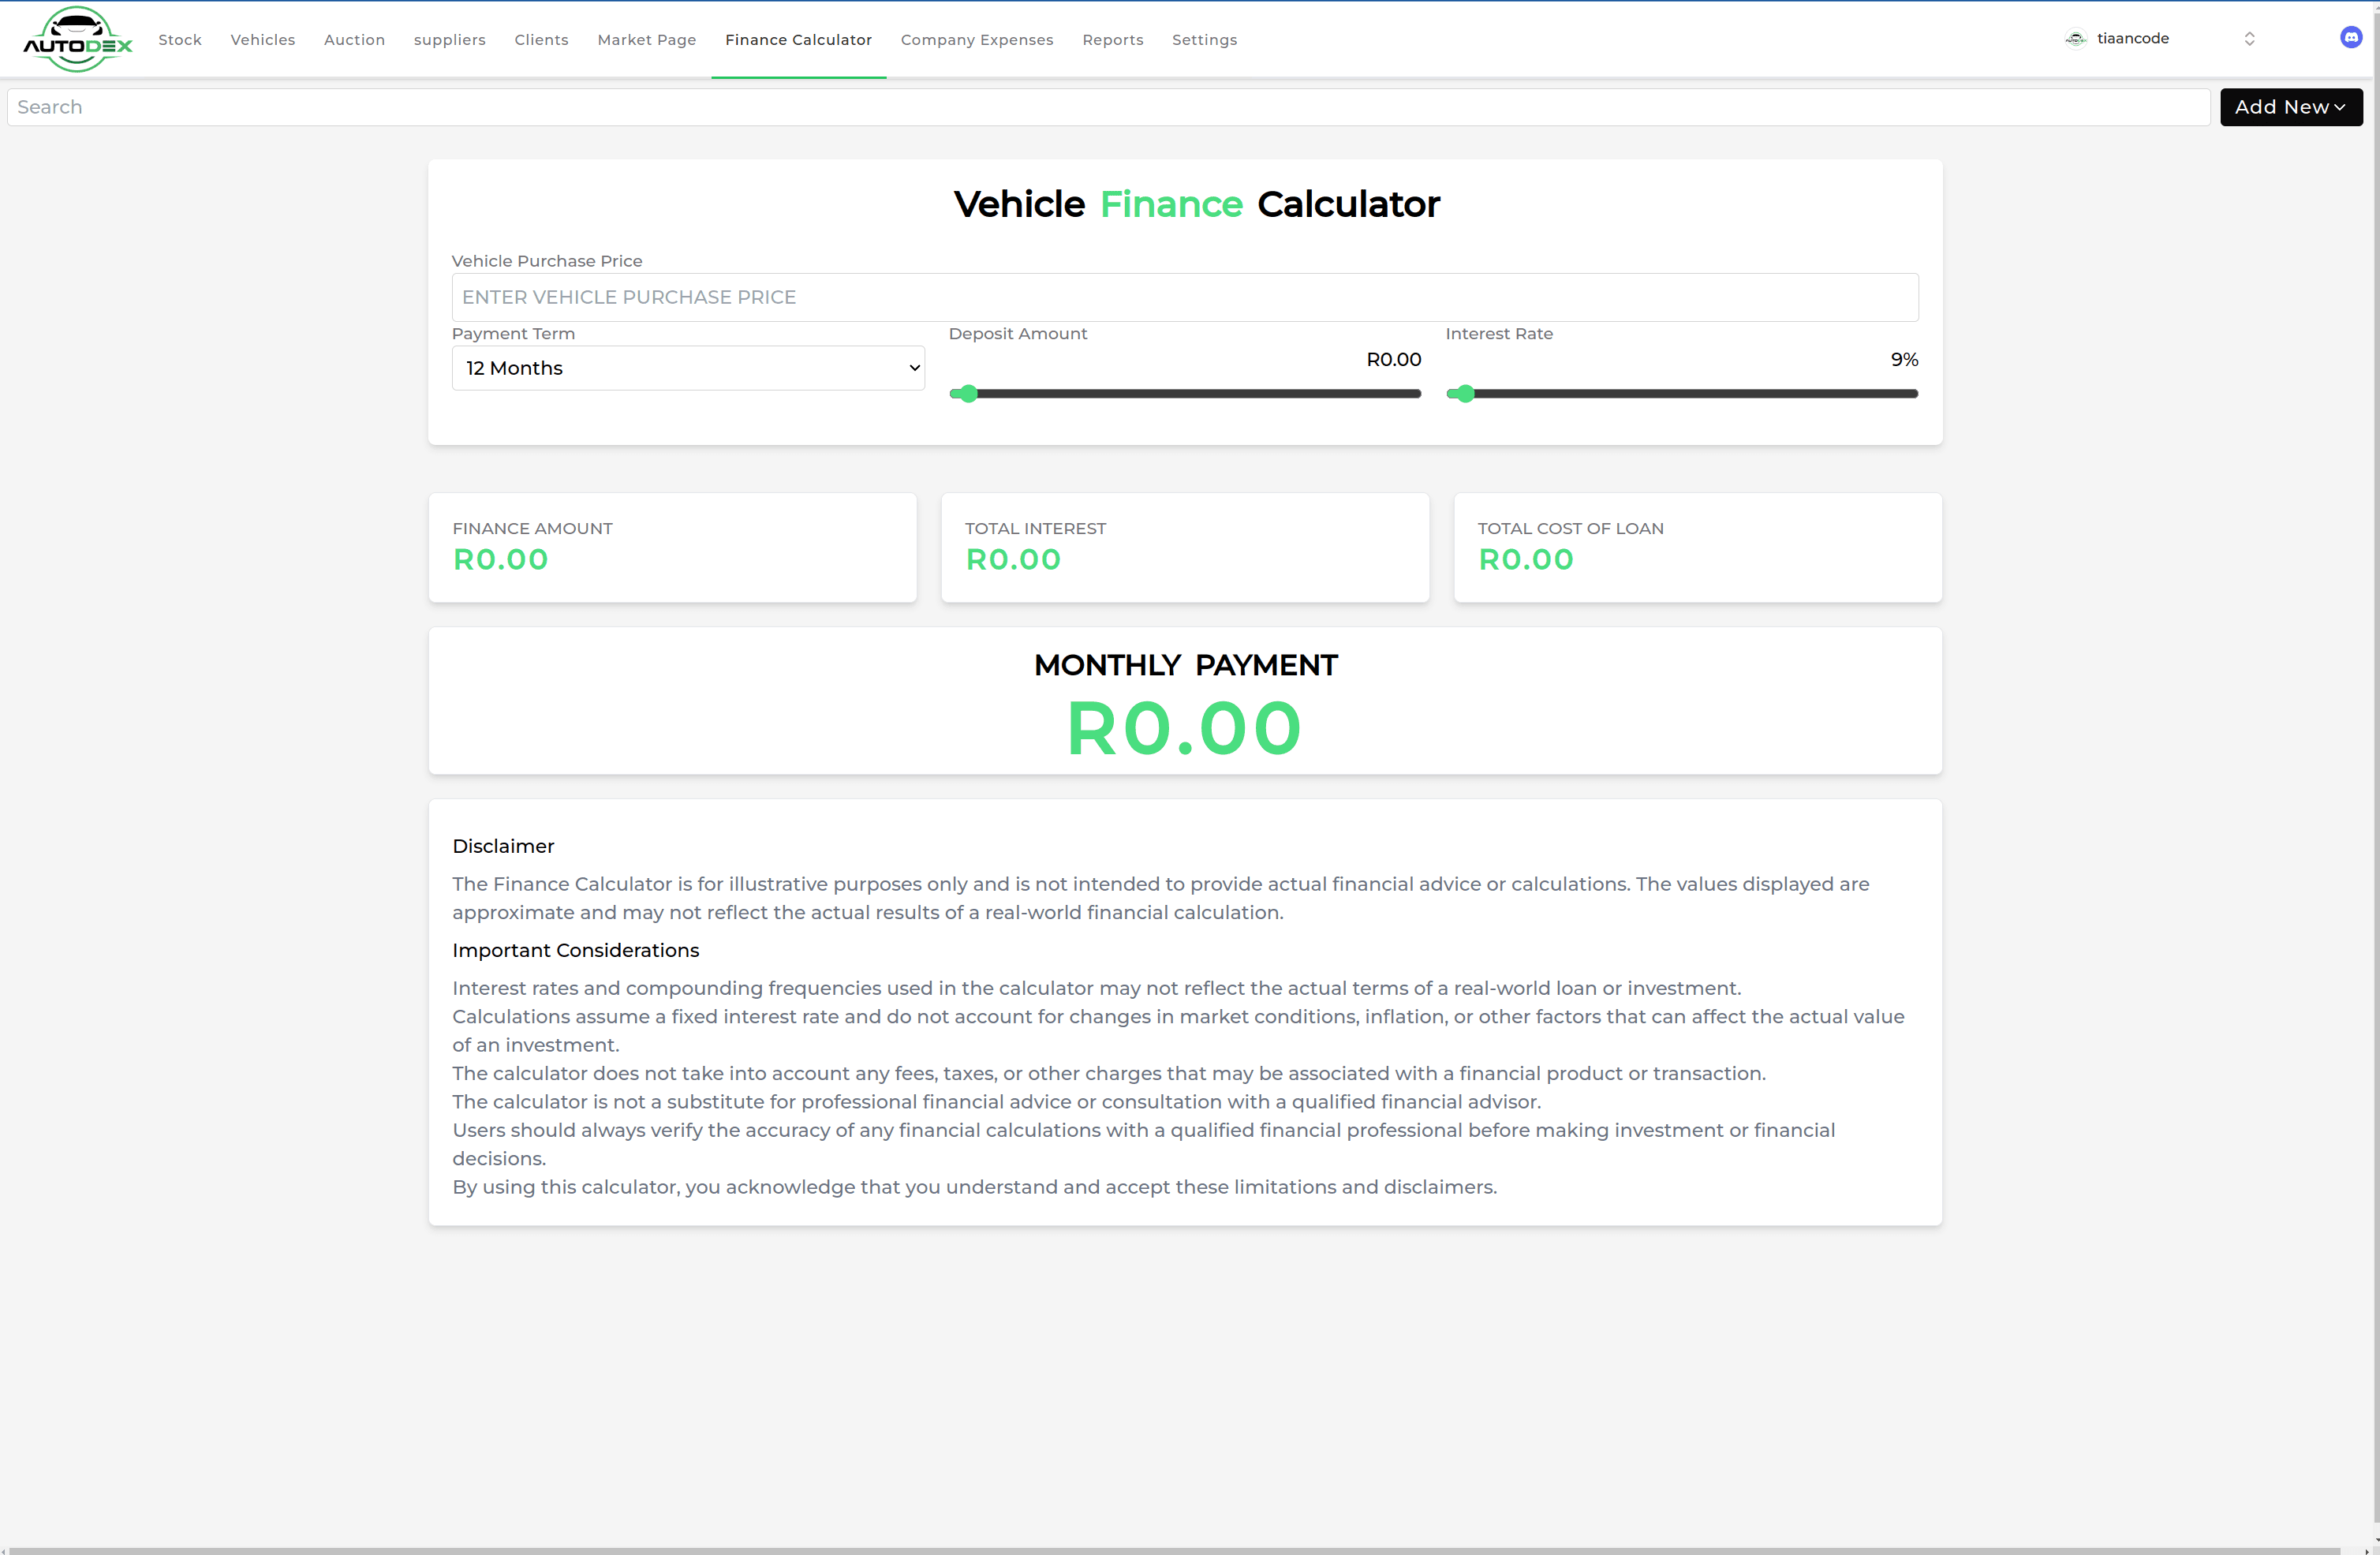Viewport: 2380px width, 1555px height.
Task: Open the Discord chat icon
Action: pyautogui.click(x=2351, y=38)
